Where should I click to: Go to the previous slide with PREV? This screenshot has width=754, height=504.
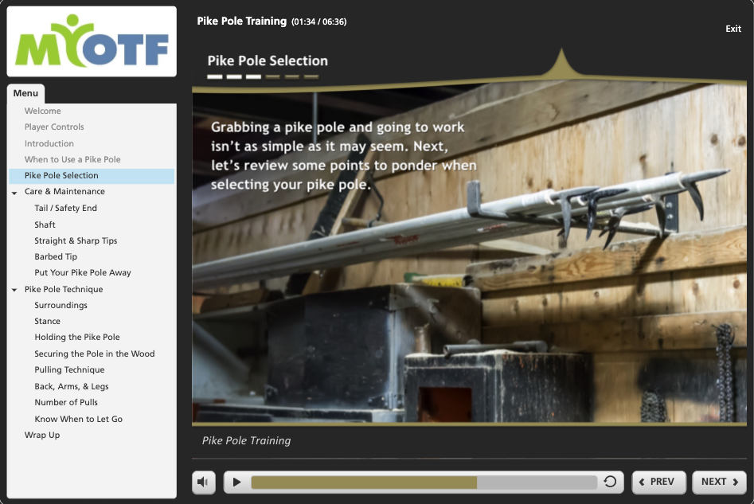(x=658, y=482)
